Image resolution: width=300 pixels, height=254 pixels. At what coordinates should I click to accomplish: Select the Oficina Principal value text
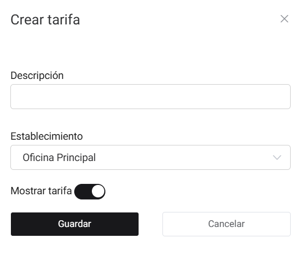[x=59, y=157]
